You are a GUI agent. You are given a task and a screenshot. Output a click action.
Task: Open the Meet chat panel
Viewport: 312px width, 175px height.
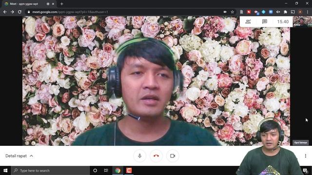click(x=264, y=21)
